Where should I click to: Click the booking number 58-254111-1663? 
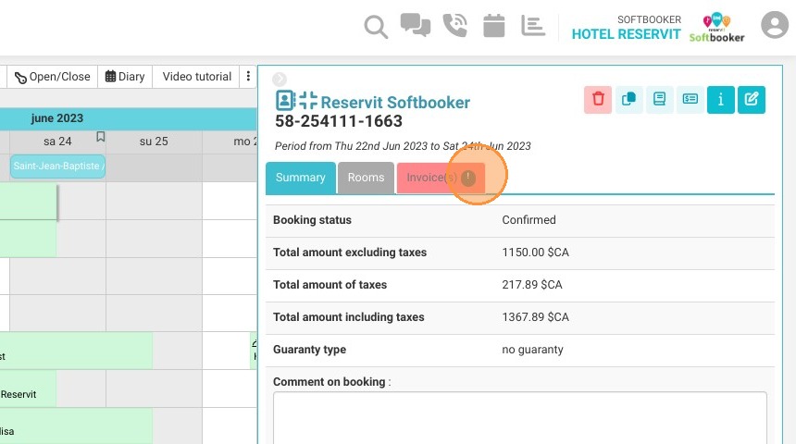pyautogui.click(x=339, y=121)
